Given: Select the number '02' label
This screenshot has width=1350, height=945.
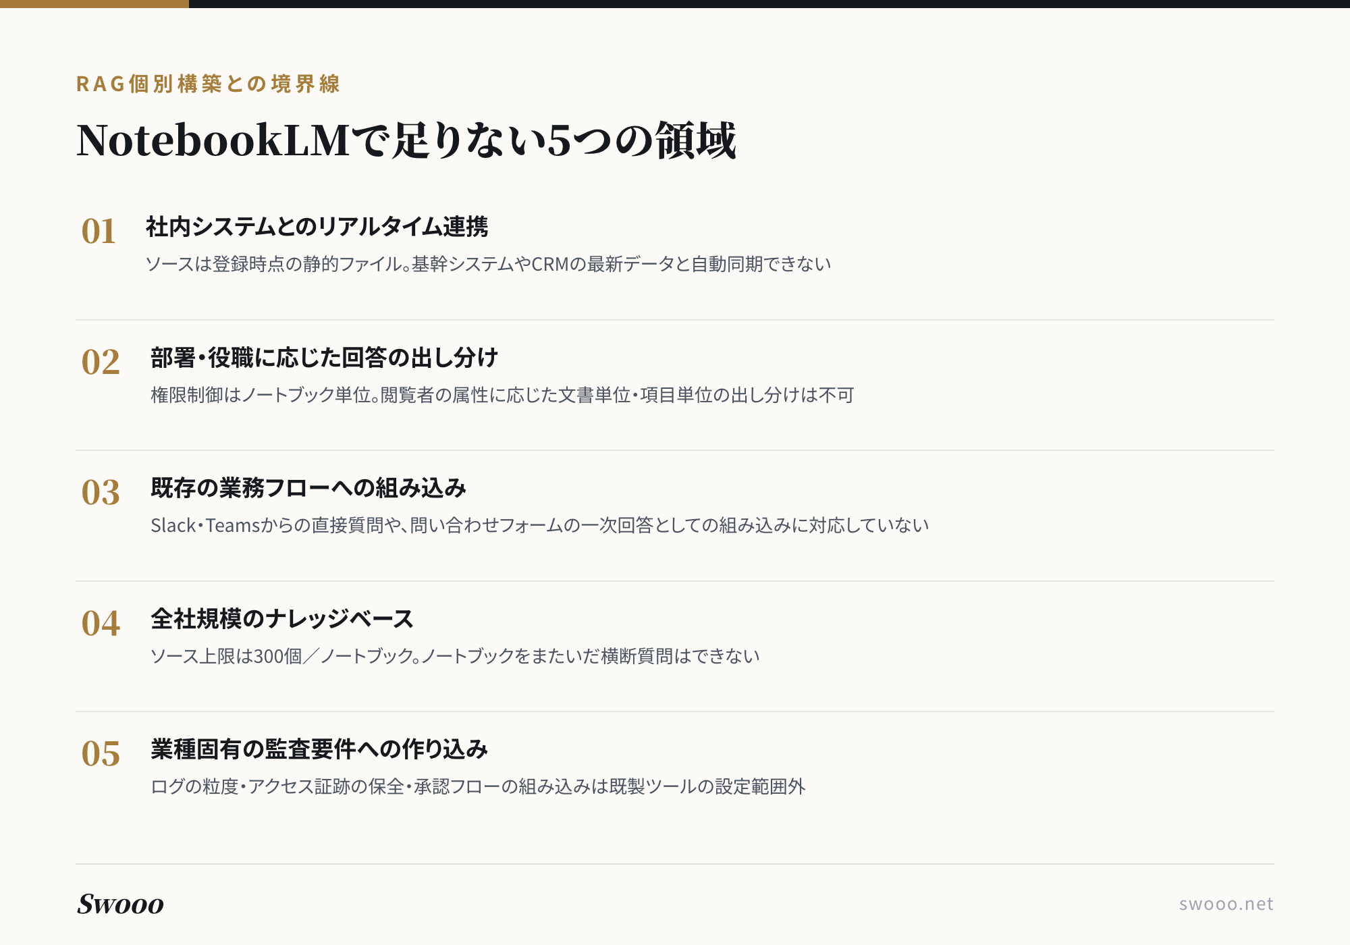Looking at the screenshot, I should 101,362.
